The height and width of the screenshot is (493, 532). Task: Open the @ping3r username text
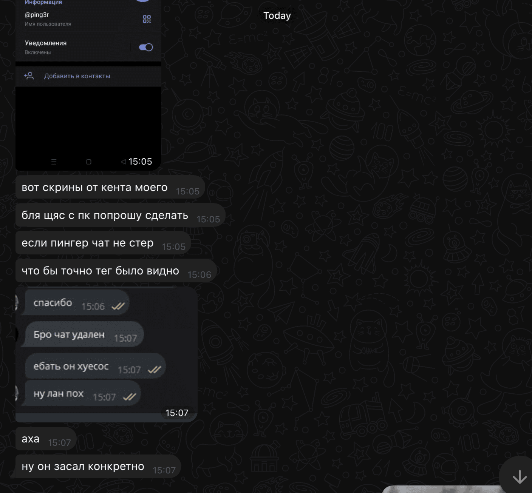tap(37, 15)
